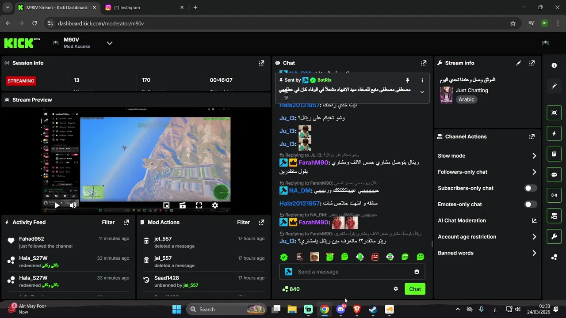This screenshot has width=566, height=318.
Task: Click the Windows Start button
Action: [176, 309]
